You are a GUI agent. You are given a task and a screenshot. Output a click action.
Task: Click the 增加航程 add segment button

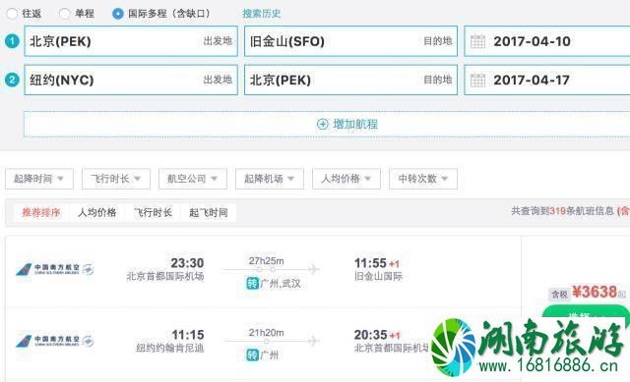pos(327,125)
